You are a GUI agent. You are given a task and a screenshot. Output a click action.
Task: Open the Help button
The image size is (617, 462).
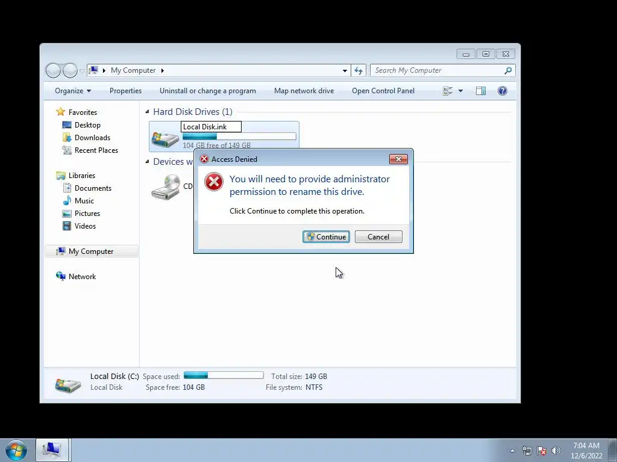coord(502,91)
